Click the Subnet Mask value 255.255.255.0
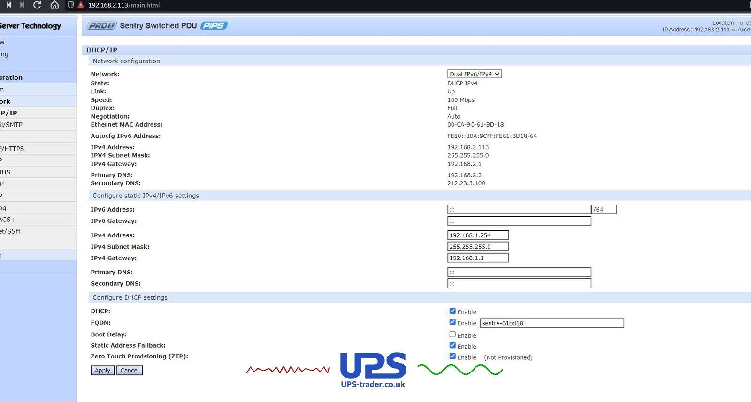 point(468,155)
